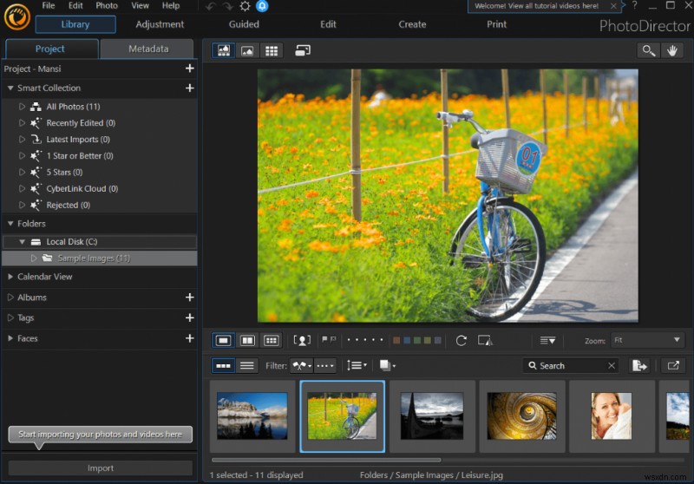Click the export photos icon

coord(640,365)
